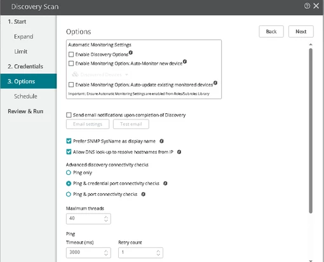Click the vertical scrollbar thumb in Options

311,130
